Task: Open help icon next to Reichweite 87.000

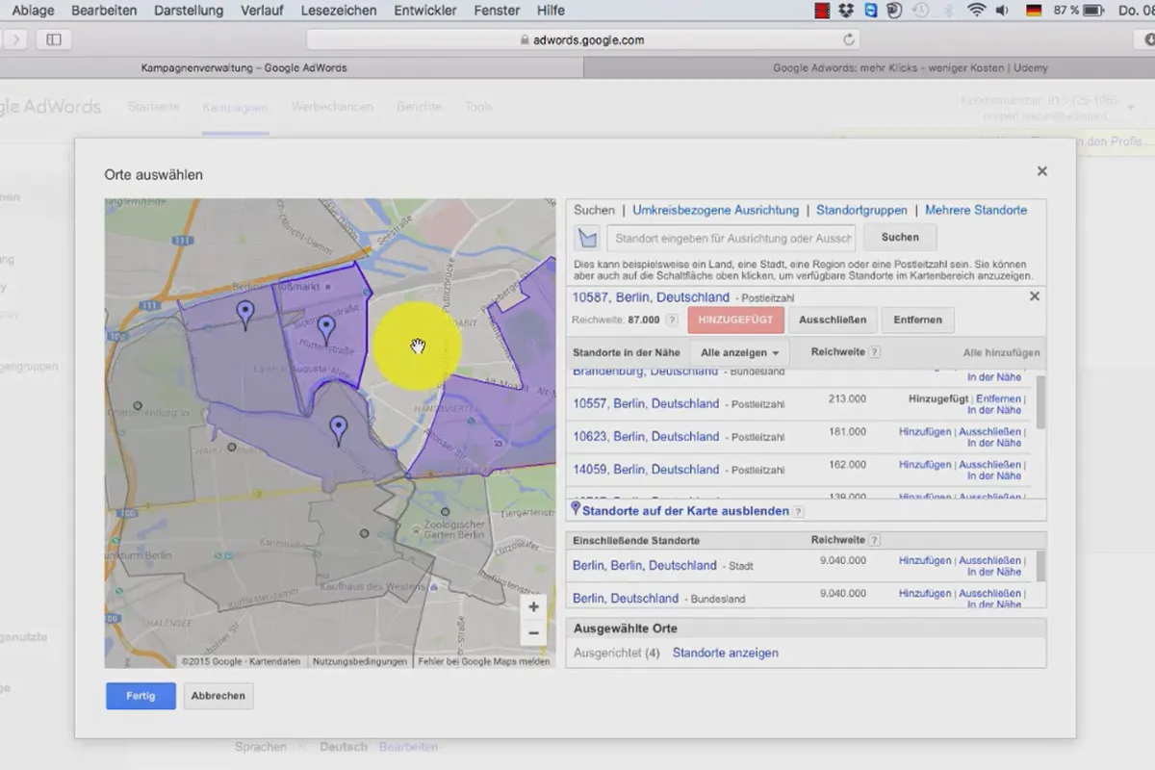Action: pos(672,320)
